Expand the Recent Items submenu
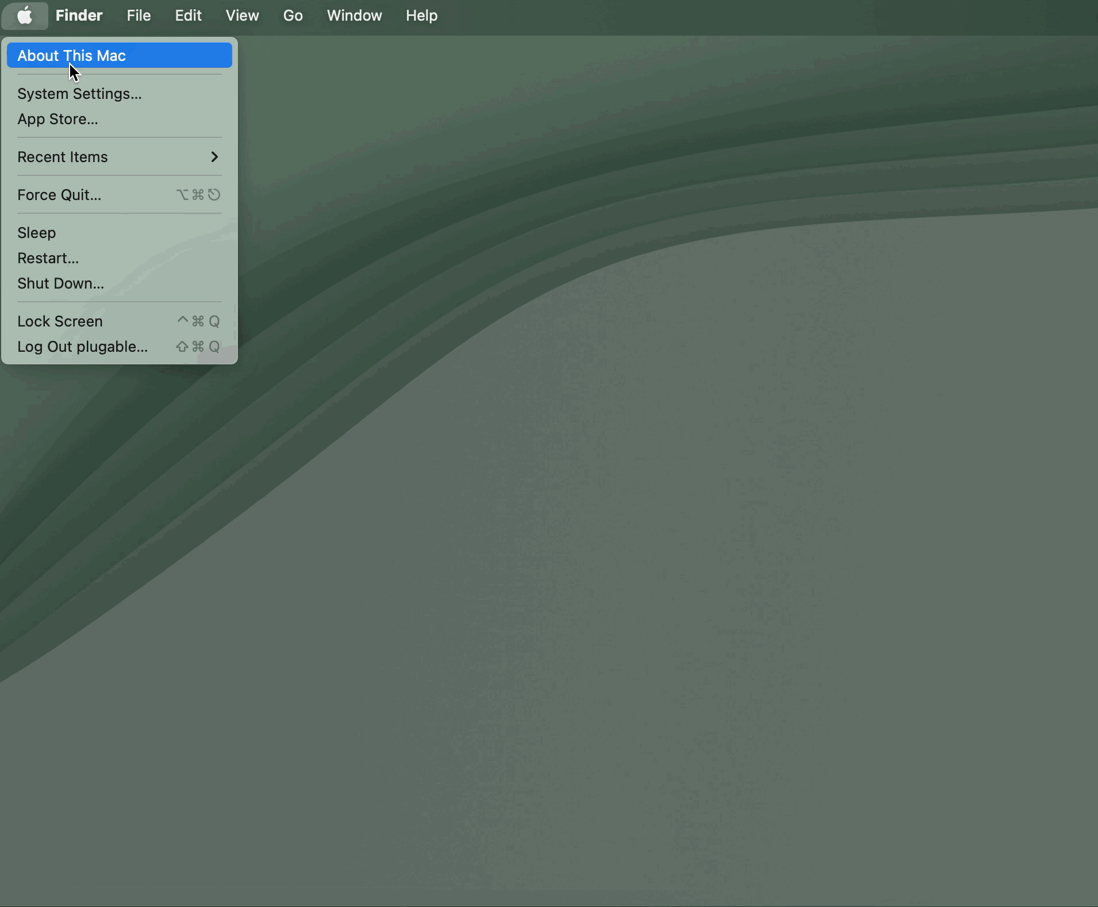The image size is (1098, 907). coord(120,157)
